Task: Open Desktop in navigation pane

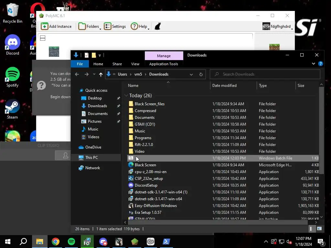Action: (95, 98)
